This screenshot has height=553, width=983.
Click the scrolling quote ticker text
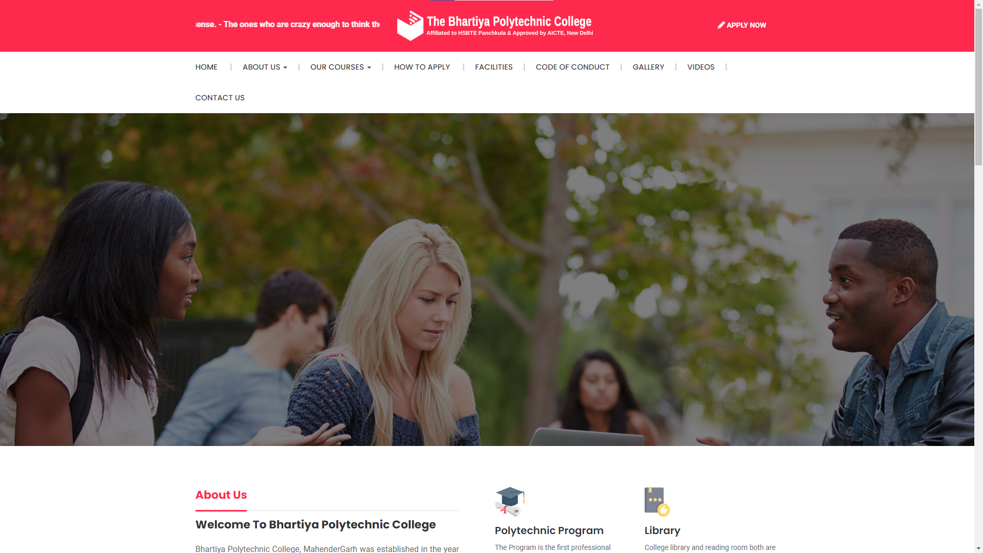tap(287, 25)
